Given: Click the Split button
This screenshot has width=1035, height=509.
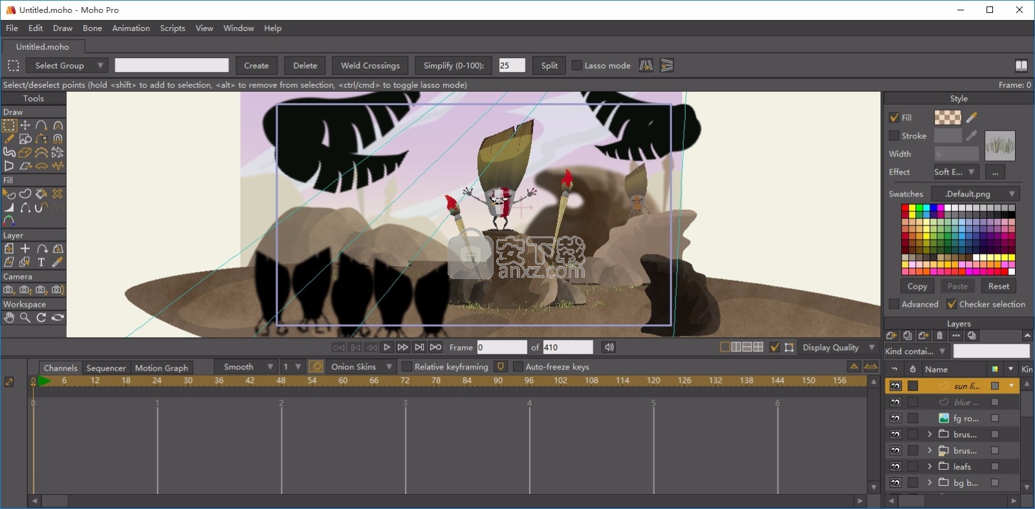Looking at the screenshot, I should click(x=549, y=65).
